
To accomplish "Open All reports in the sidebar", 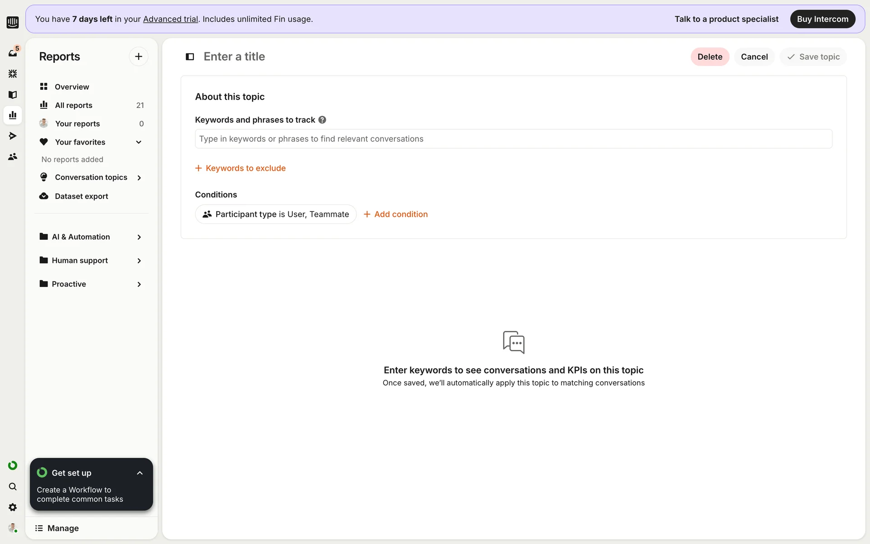I will click(x=73, y=105).
